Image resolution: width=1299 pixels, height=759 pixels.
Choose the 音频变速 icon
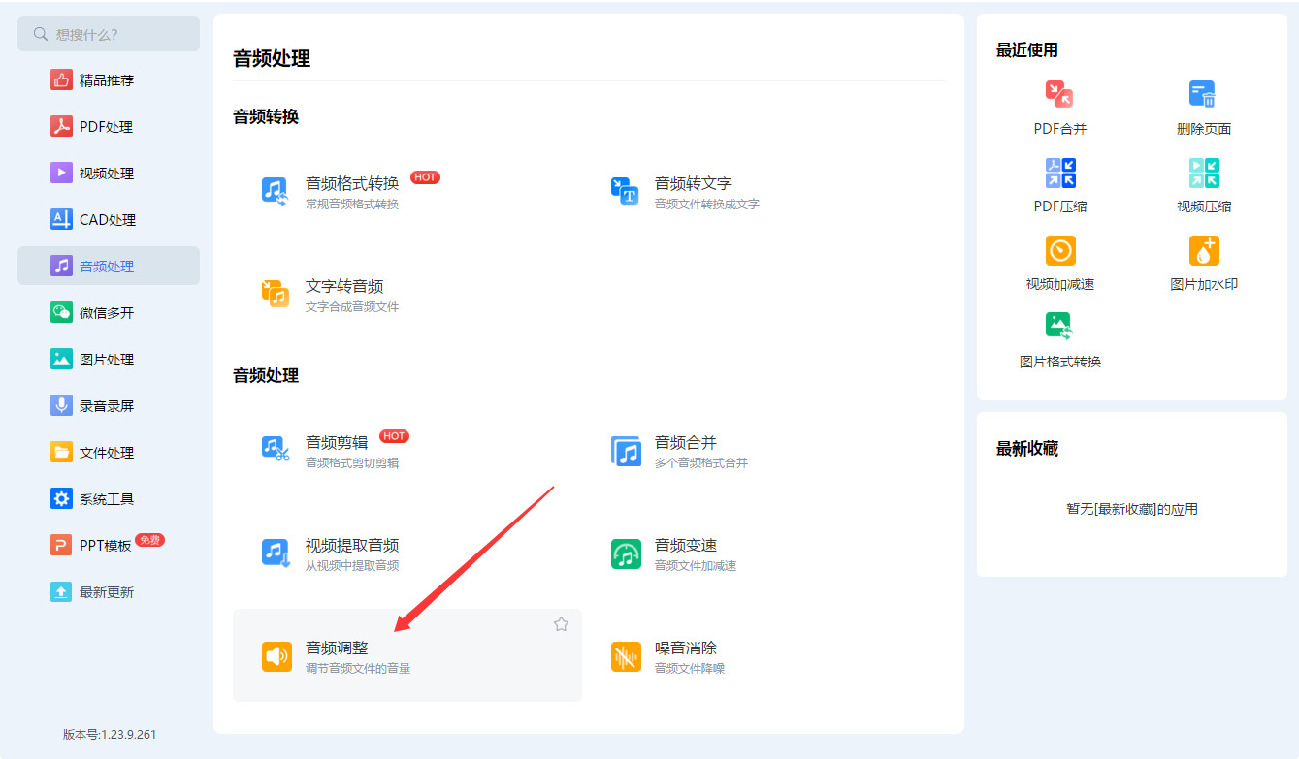[626, 553]
